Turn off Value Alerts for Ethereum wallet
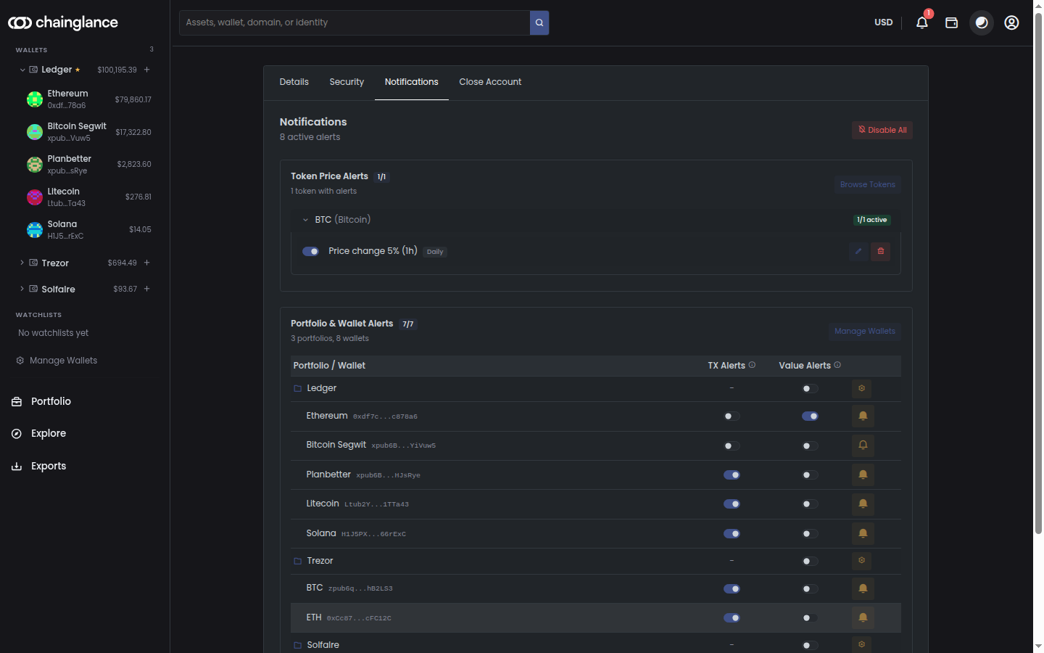This screenshot has height=653, width=1044. pyautogui.click(x=810, y=416)
